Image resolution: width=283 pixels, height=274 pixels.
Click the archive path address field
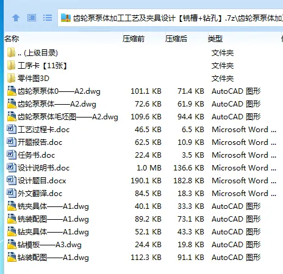click(x=170, y=18)
